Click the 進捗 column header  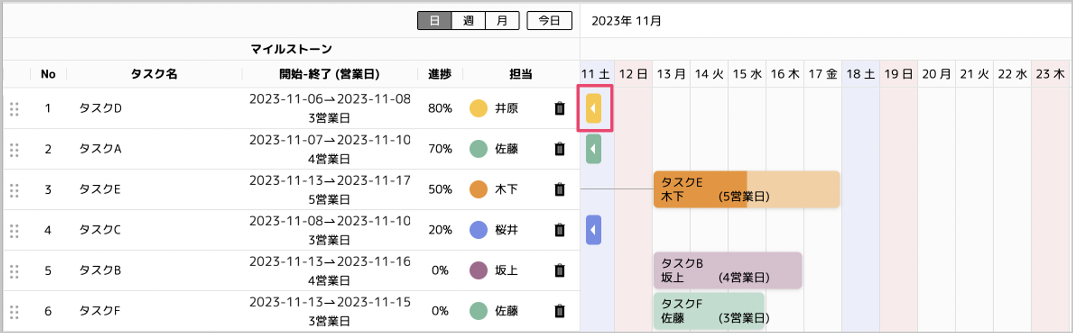click(440, 74)
